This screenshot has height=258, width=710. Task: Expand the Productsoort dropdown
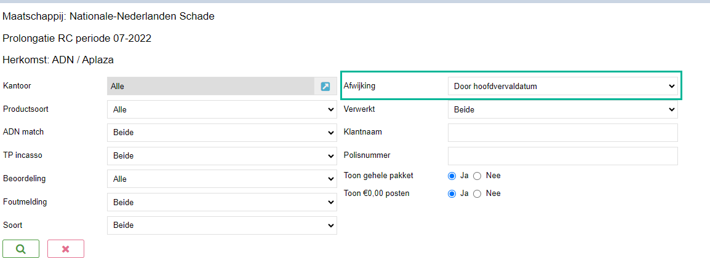tap(222, 109)
